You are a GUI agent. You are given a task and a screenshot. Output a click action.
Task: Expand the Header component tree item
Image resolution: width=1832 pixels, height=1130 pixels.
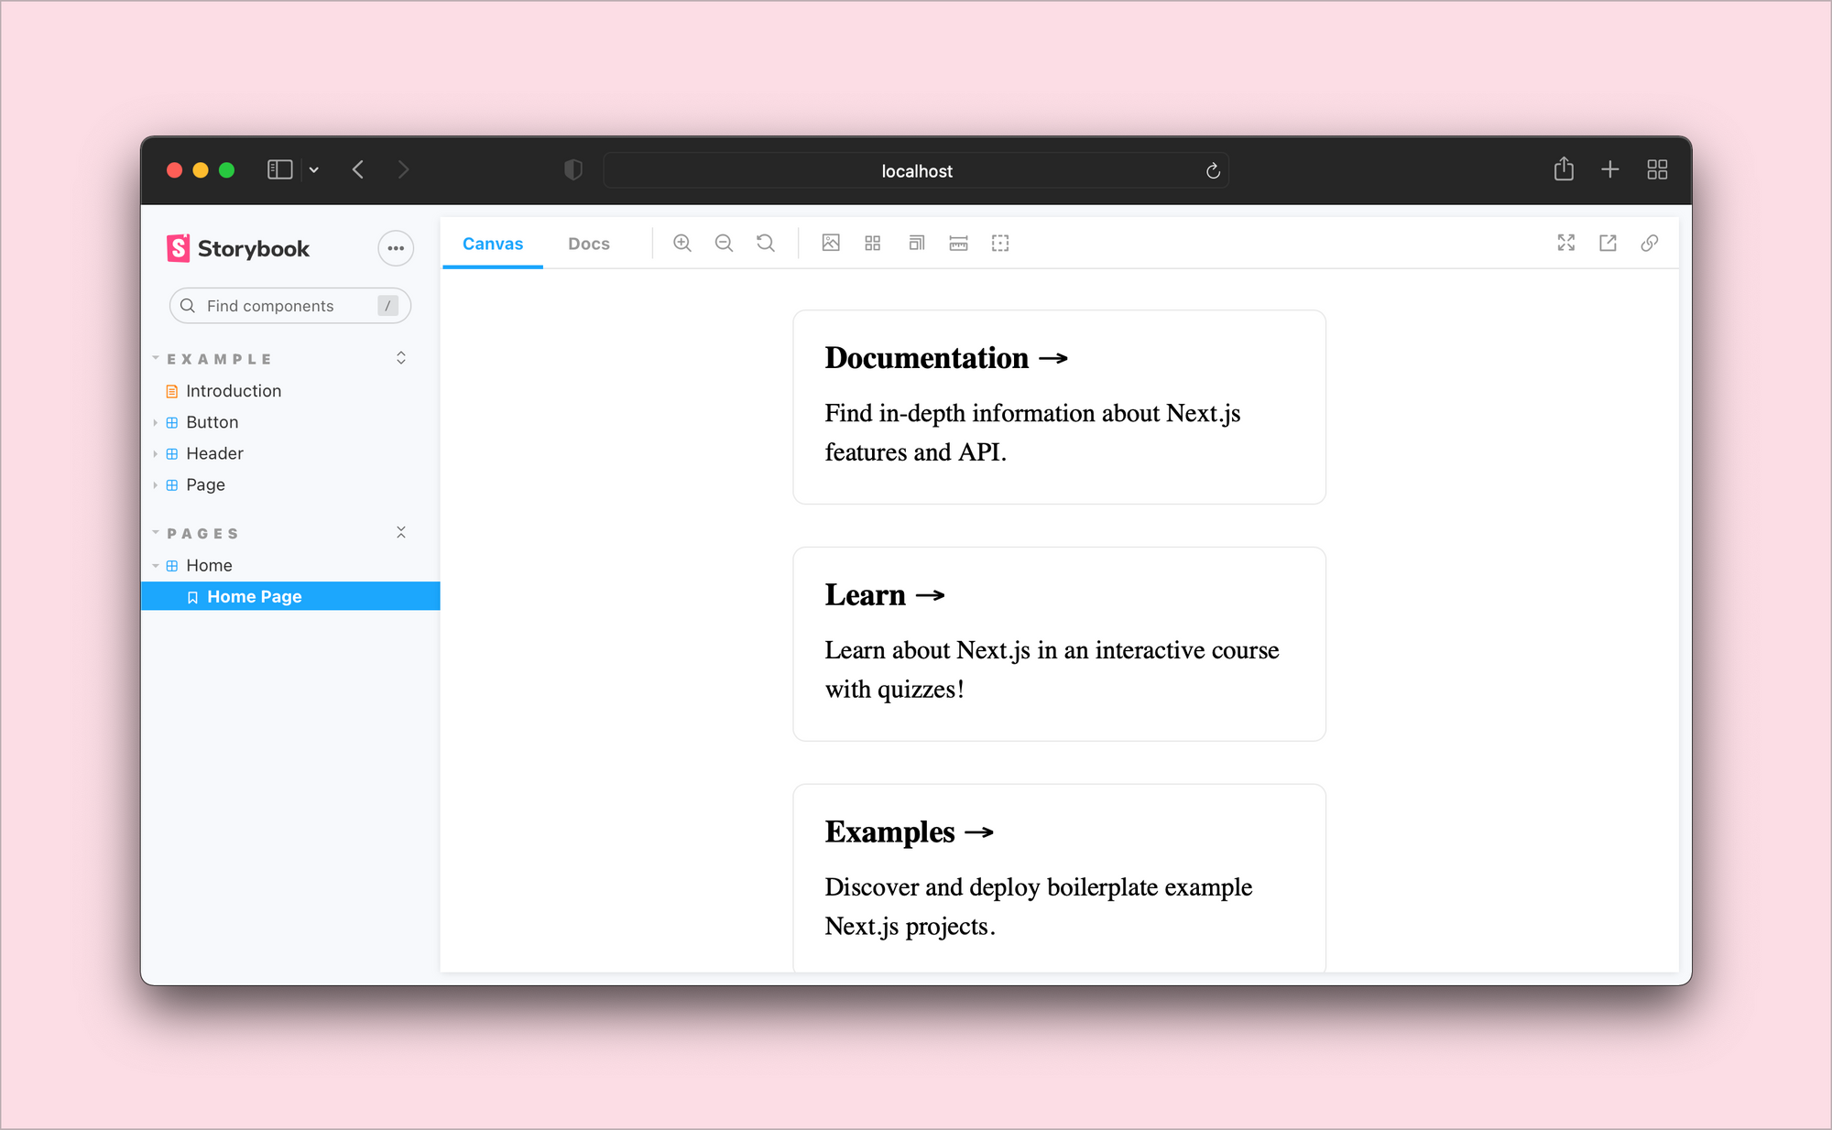point(156,452)
